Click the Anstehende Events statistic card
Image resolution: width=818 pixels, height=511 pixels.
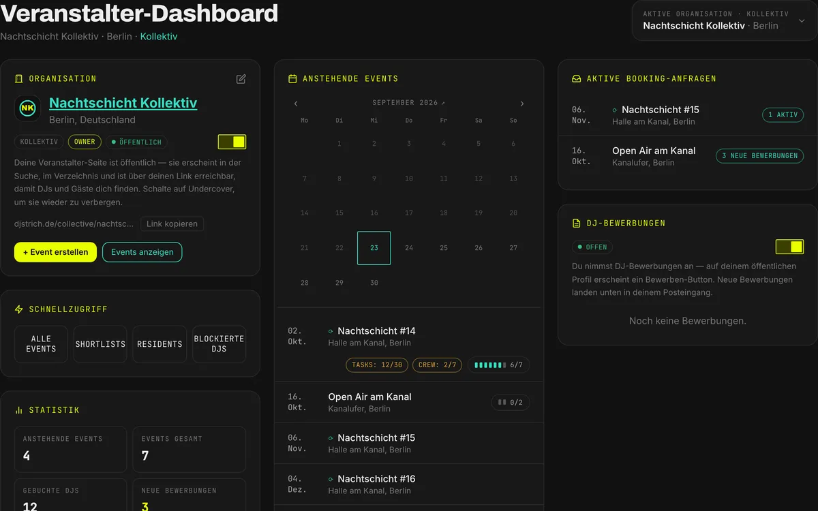tap(71, 450)
